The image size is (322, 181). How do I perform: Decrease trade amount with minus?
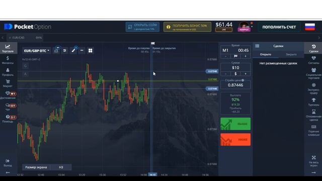pyautogui.click(x=225, y=74)
